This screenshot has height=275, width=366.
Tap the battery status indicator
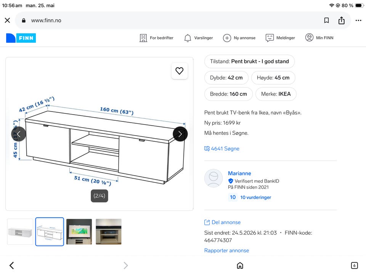359,5
